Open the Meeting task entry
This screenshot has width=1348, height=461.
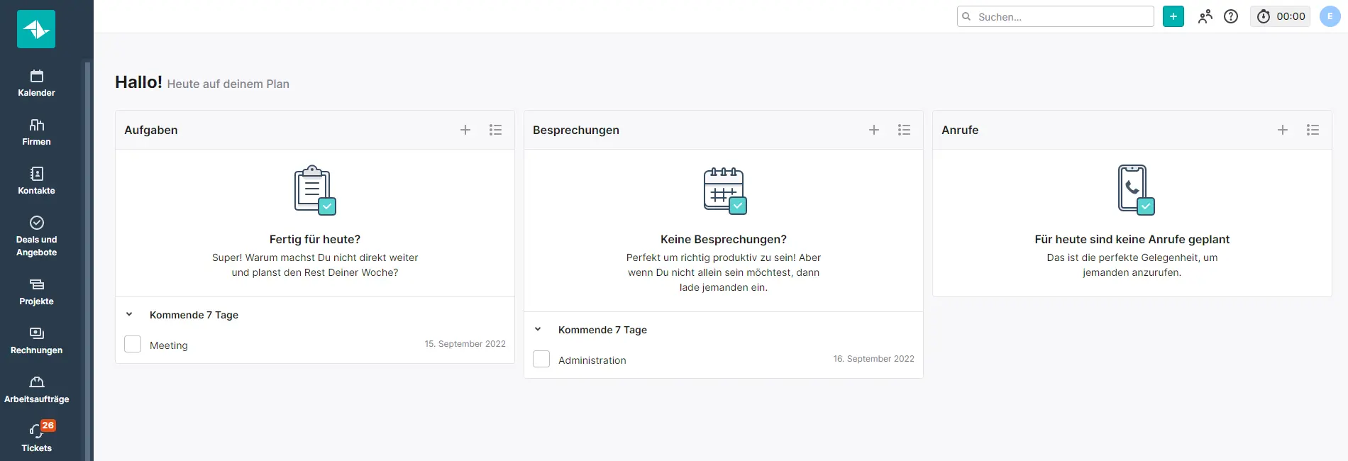(x=169, y=345)
